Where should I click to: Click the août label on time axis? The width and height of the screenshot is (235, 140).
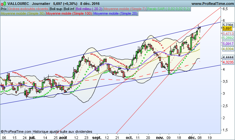[63, 138]
